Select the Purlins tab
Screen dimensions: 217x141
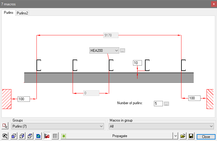pos(8,13)
